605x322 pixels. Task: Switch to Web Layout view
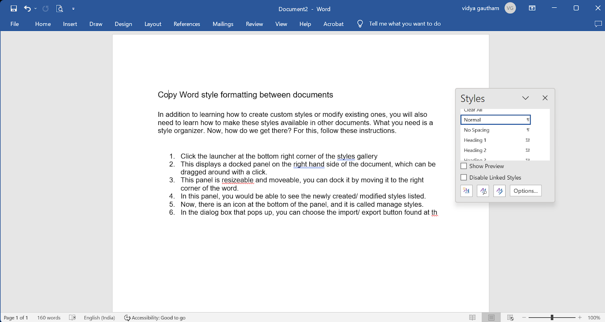click(x=510, y=317)
